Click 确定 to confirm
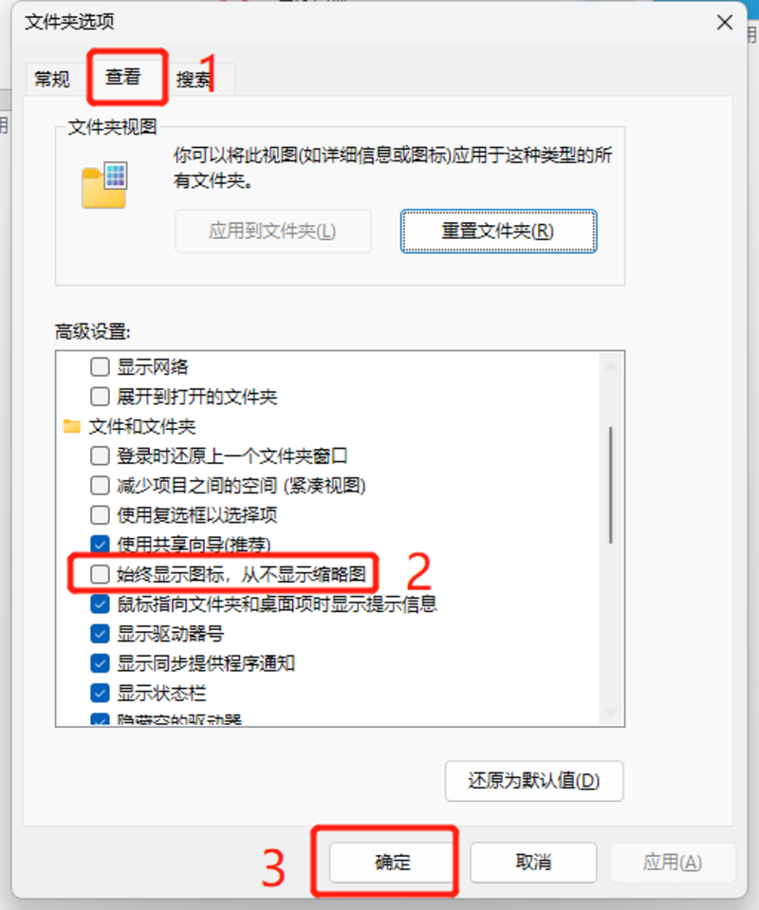This screenshot has width=759, height=910. 392,863
